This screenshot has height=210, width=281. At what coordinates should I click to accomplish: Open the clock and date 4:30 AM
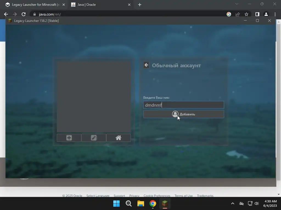tap(270, 203)
